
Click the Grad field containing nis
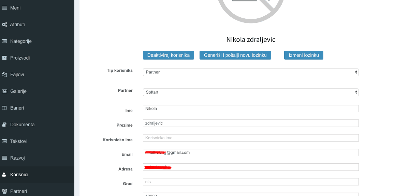(x=251, y=182)
